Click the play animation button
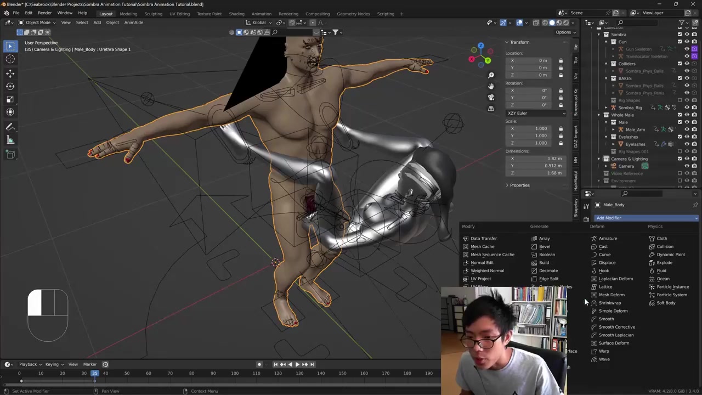 coord(297,364)
